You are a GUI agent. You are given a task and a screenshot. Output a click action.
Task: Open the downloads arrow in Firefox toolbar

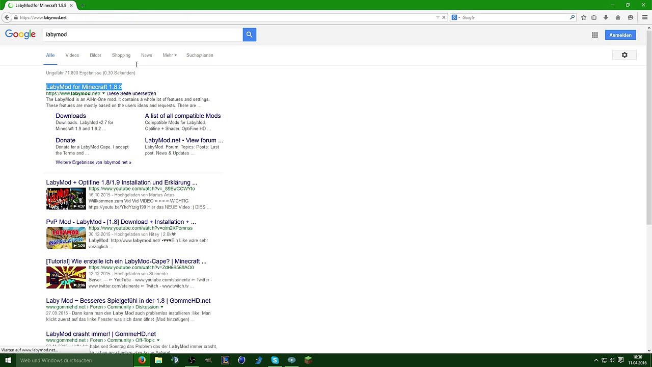coord(606,17)
